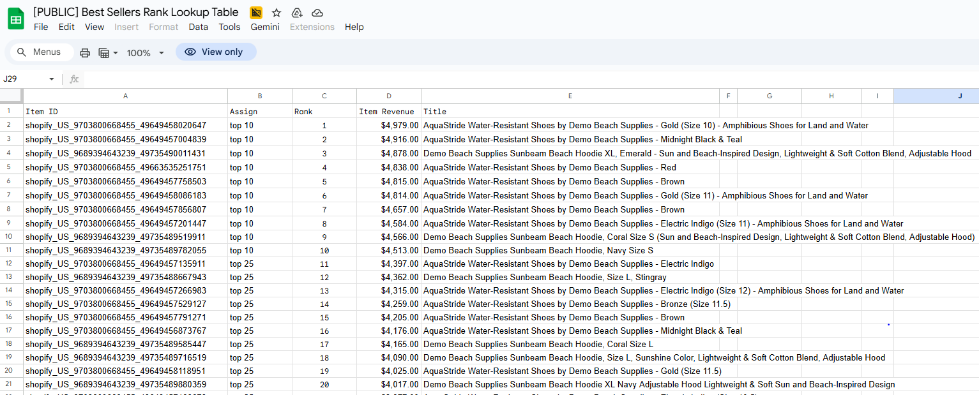Click the View only button
Image resolution: width=979 pixels, height=395 pixels.
tap(216, 52)
